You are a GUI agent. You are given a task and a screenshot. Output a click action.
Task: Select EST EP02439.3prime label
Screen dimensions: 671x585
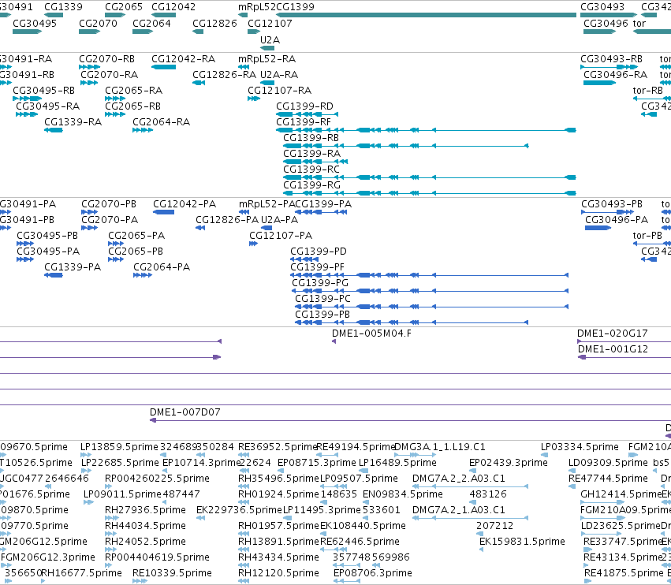[509, 463]
